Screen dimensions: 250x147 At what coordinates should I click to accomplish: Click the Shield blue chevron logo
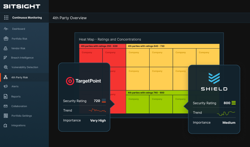[214, 78]
